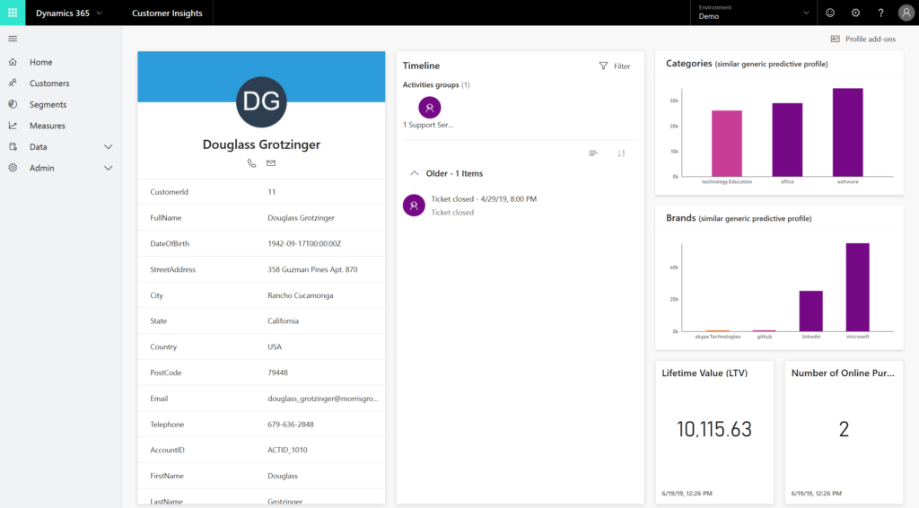Click the Measures chart icon

(x=13, y=126)
